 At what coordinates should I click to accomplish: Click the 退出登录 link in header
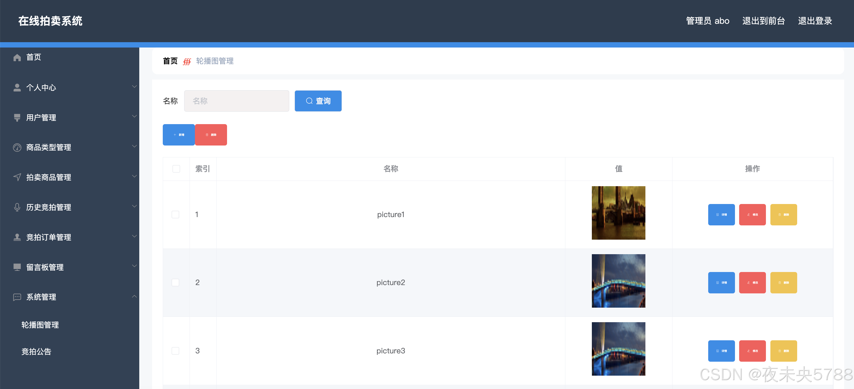814,21
